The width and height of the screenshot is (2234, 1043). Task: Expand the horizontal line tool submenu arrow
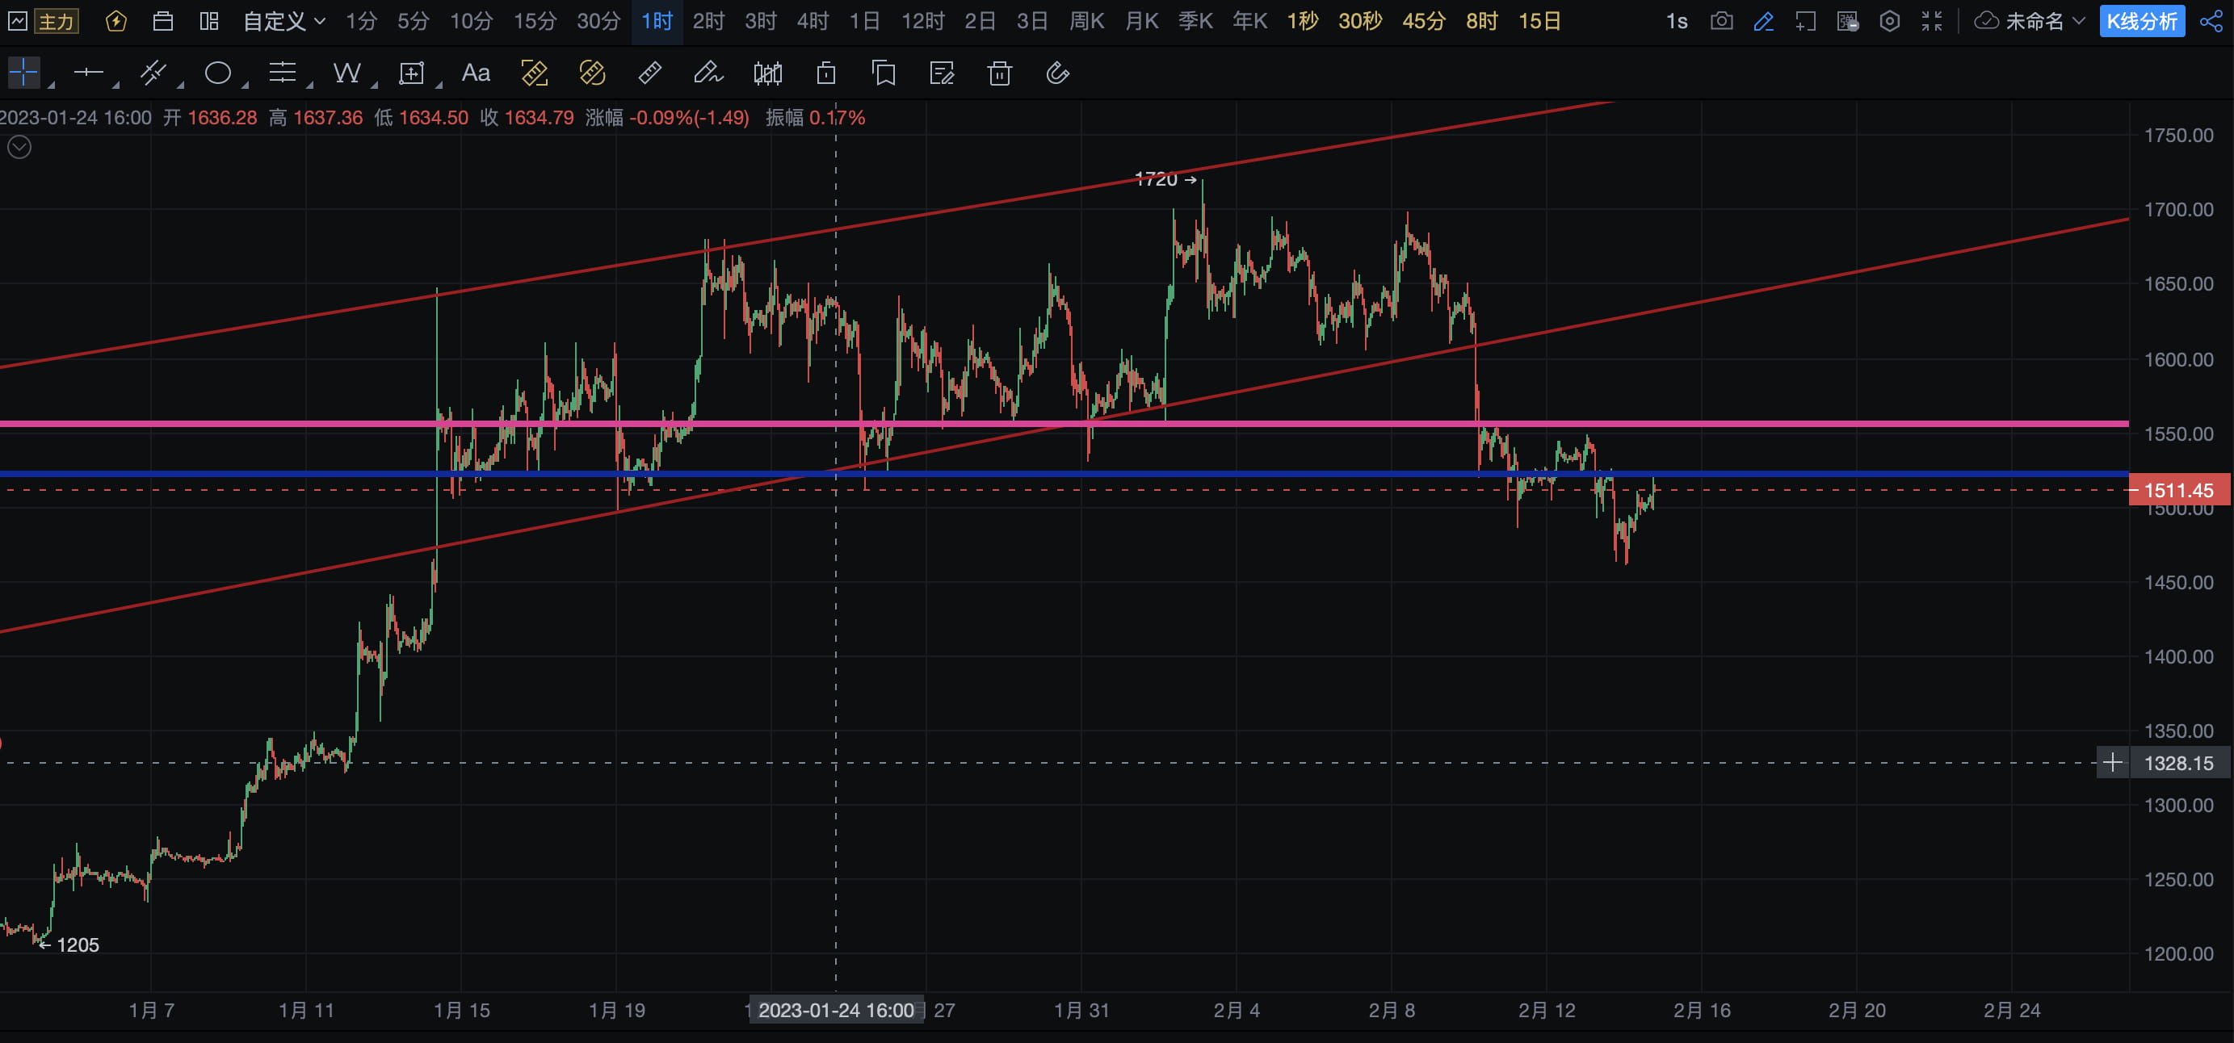(115, 85)
